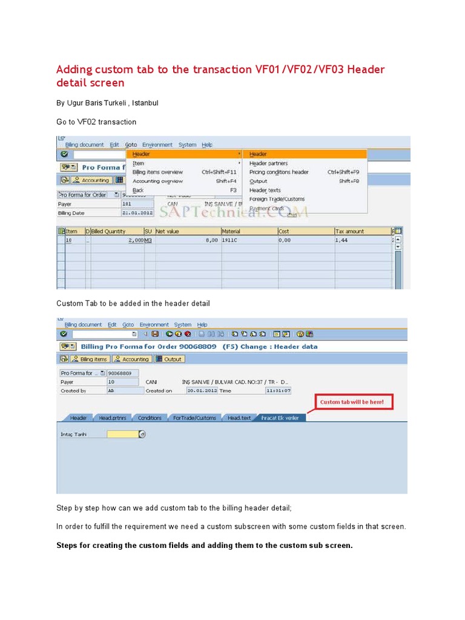This screenshot has height=620, width=465.
Task: Click table scroll up arrow
Action: point(398,240)
